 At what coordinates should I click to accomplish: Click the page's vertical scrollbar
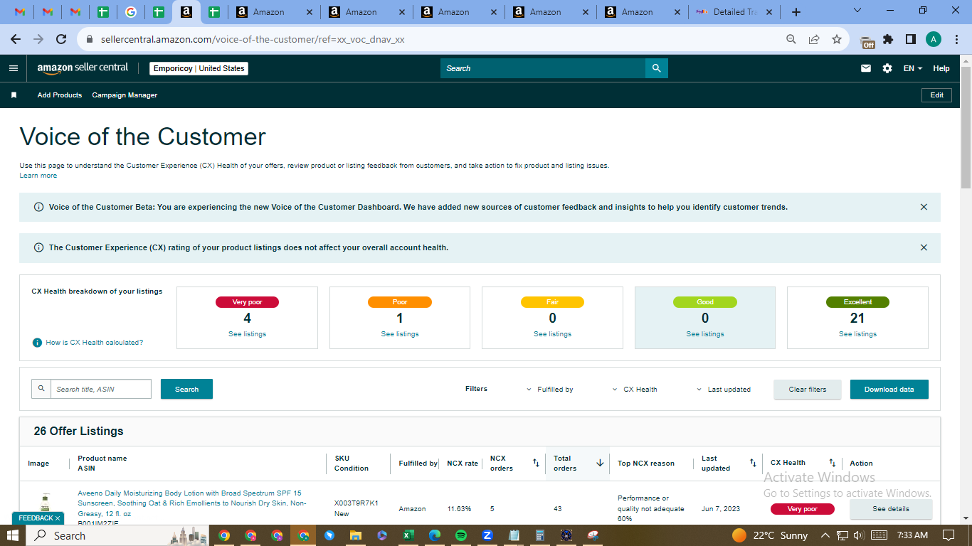point(966,128)
